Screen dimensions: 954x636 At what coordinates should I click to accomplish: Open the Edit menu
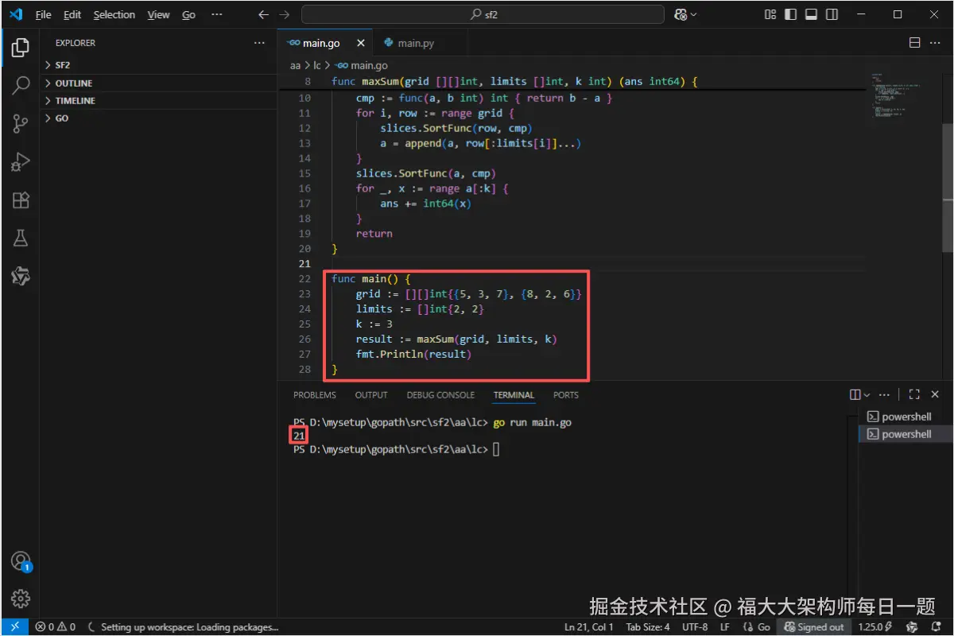point(72,14)
